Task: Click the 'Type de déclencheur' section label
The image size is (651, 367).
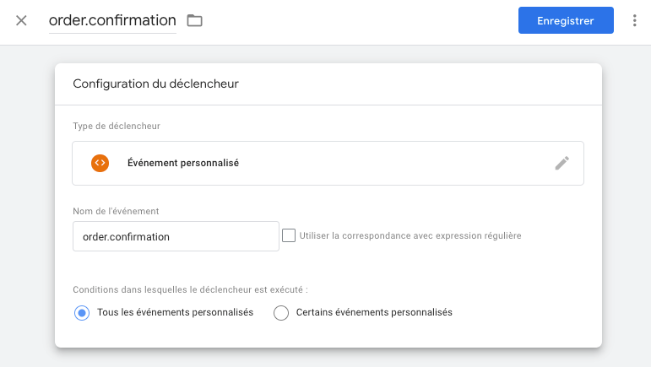Action: [x=117, y=126]
